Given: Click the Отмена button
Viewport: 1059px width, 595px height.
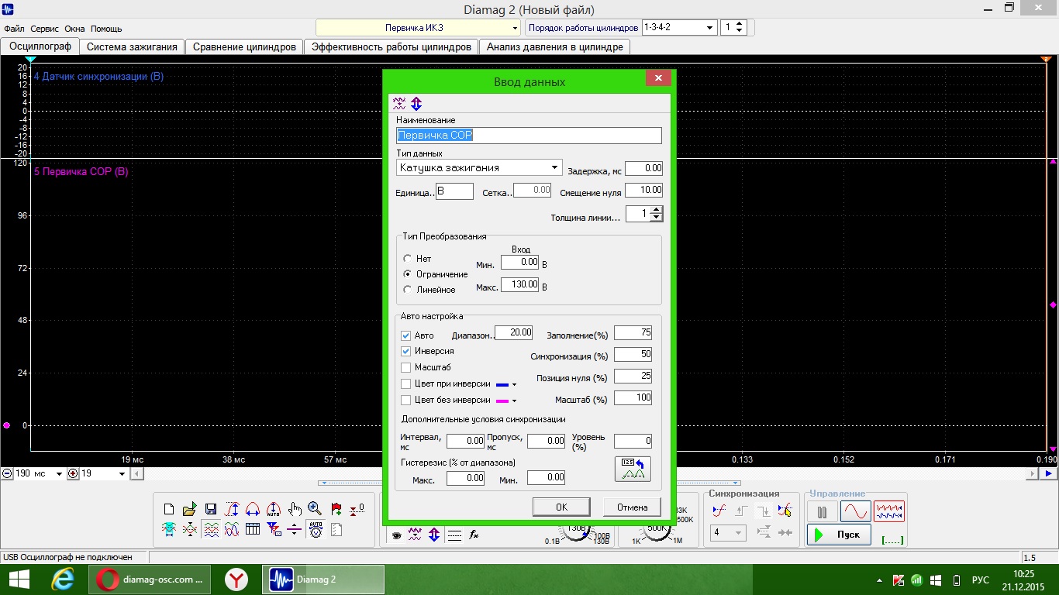Looking at the screenshot, I should 632,507.
